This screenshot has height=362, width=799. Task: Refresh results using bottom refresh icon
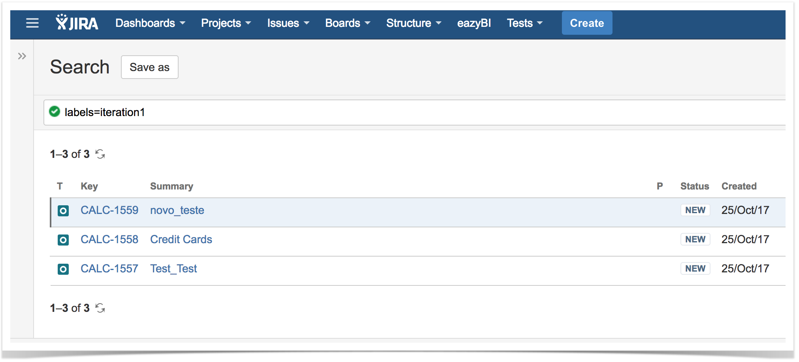pos(100,308)
